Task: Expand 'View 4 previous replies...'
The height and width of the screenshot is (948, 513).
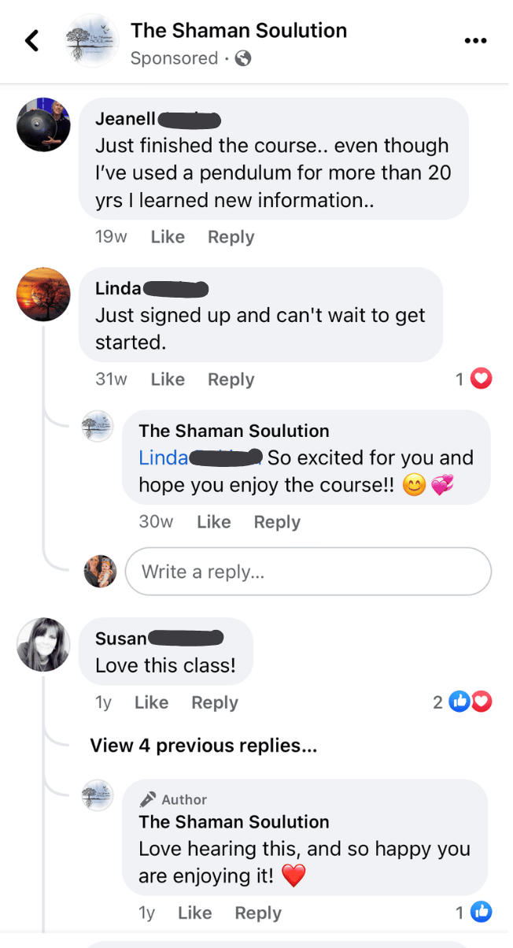Action: pos(204,746)
